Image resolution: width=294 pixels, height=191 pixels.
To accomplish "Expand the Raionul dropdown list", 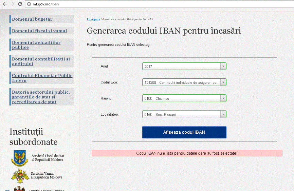I will 184,98.
